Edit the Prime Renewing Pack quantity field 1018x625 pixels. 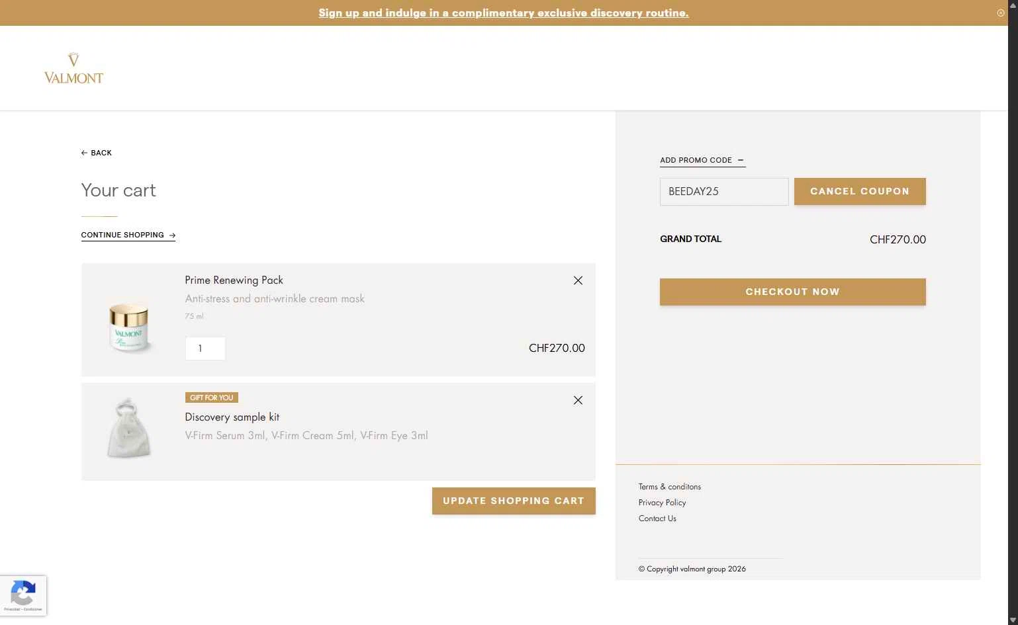(x=205, y=349)
